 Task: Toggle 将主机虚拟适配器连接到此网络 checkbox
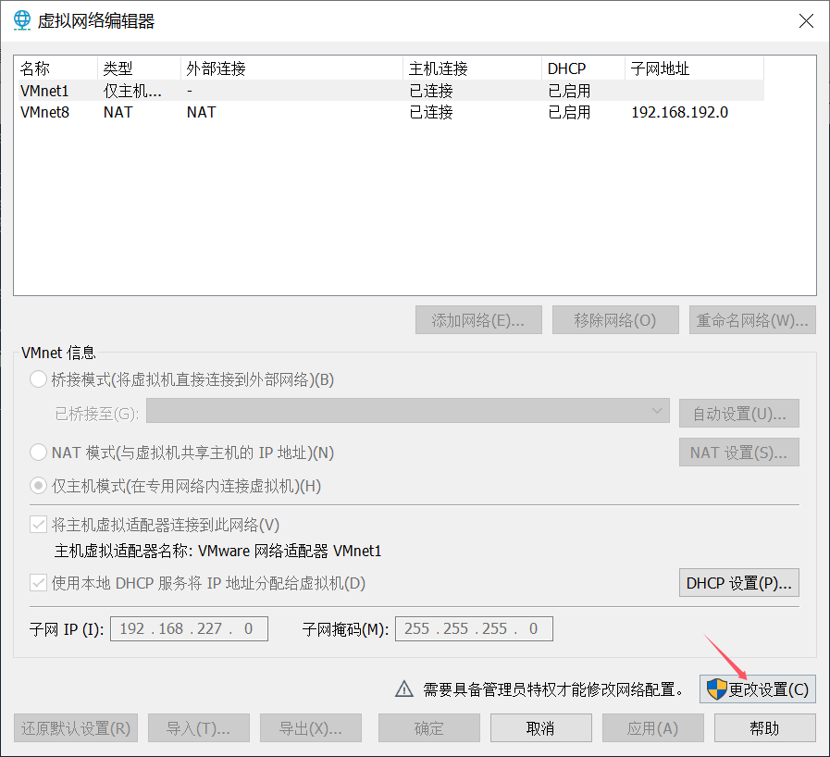tap(38, 525)
